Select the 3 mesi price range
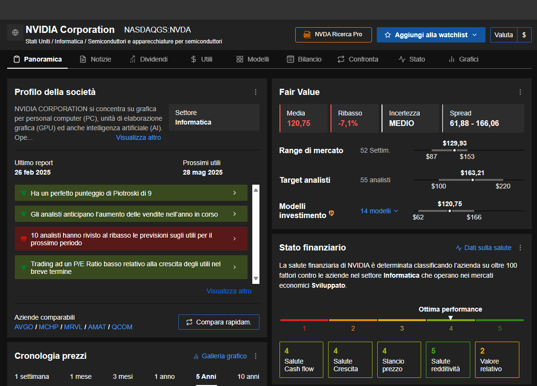 click(x=123, y=377)
